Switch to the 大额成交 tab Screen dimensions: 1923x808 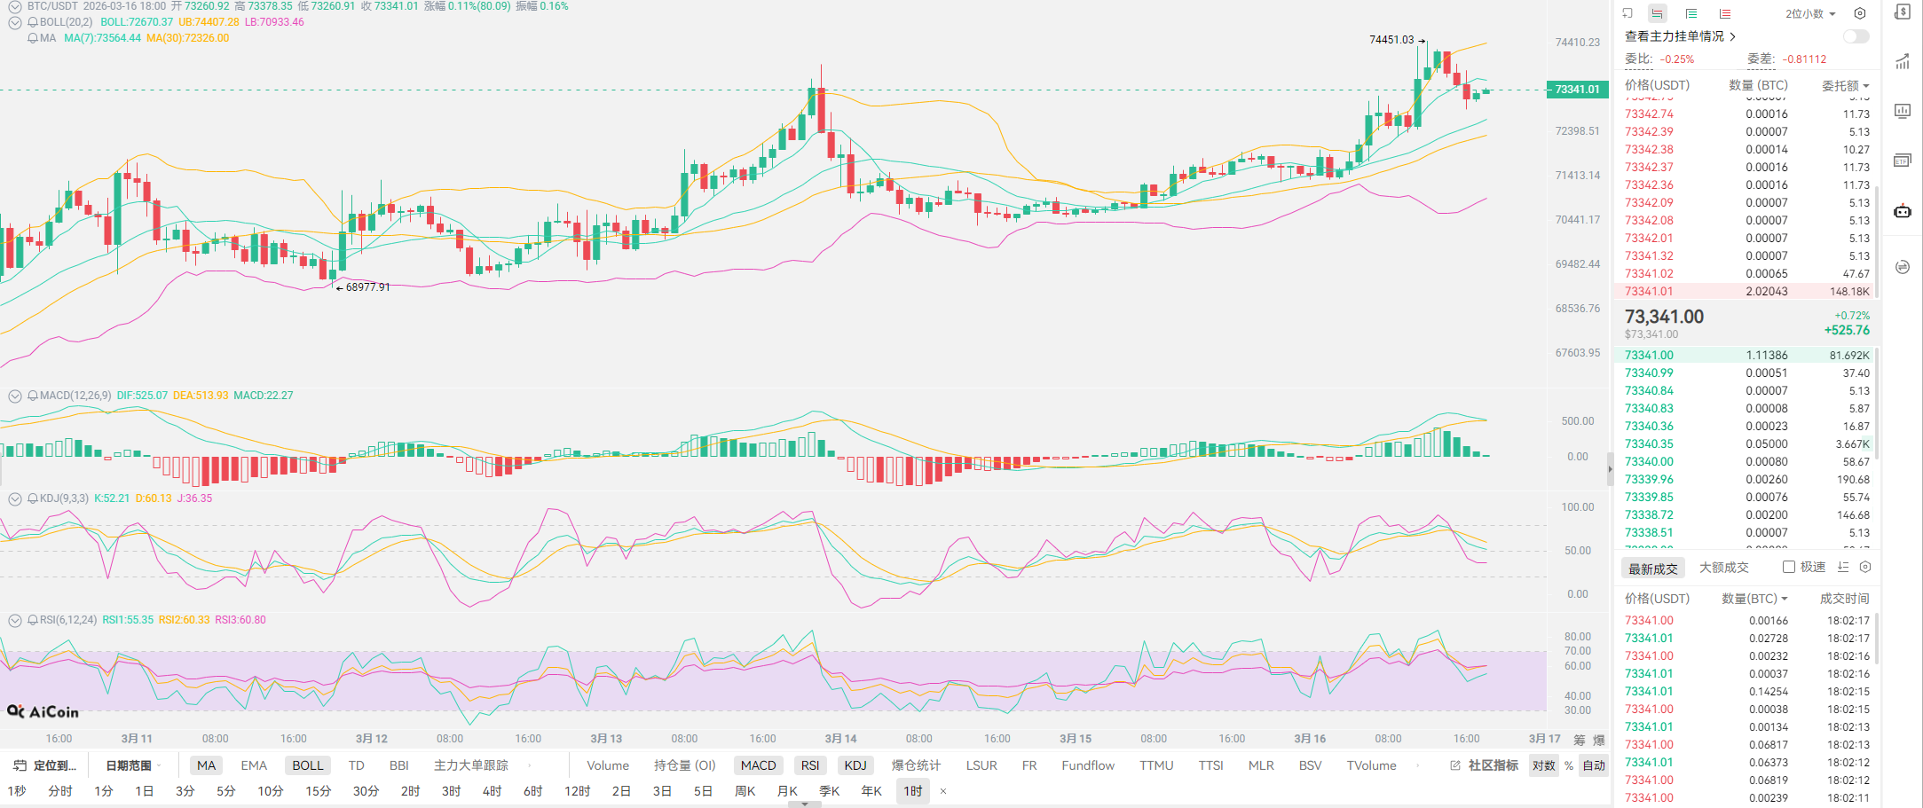pyautogui.click(x=1723, y=568)
